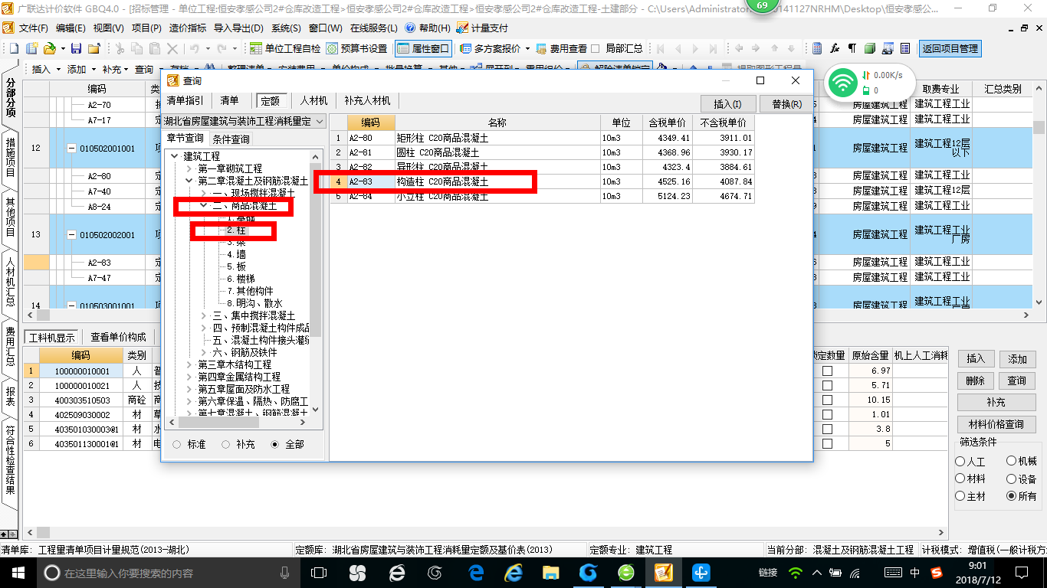Click 返回项目管理 button
The height and width of the screenshot is (588, 1047).
tap(950, 48)
